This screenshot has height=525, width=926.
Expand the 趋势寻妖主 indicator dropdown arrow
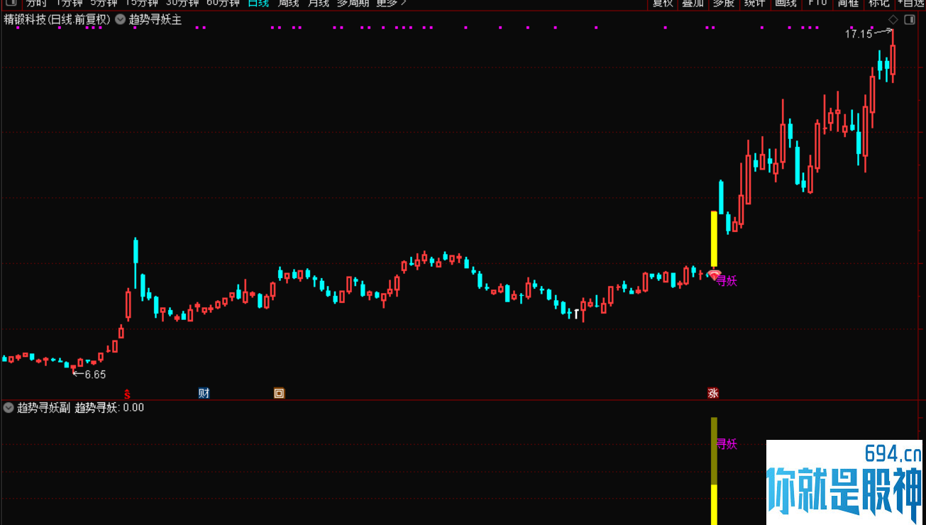(120, 20)
